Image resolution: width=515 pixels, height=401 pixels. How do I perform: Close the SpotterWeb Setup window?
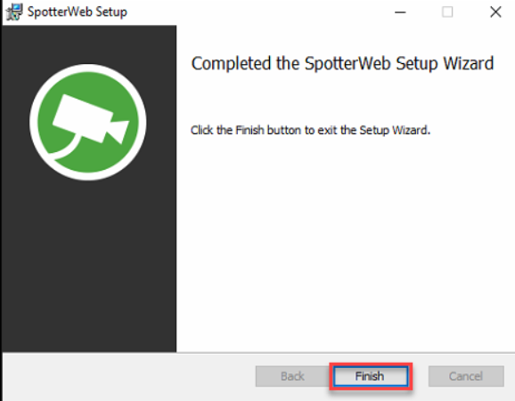tap(495, 12)
